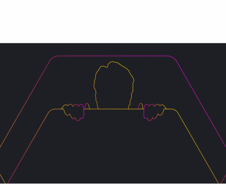
Task: Click the left thumb beside the head
Action: [87, 106]
